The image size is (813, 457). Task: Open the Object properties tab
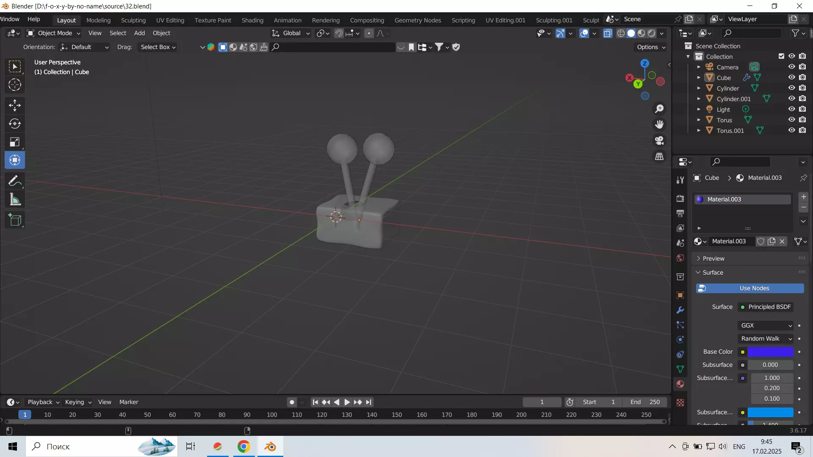(680, 295)
